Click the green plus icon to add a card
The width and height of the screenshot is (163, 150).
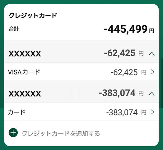[13, 133]
